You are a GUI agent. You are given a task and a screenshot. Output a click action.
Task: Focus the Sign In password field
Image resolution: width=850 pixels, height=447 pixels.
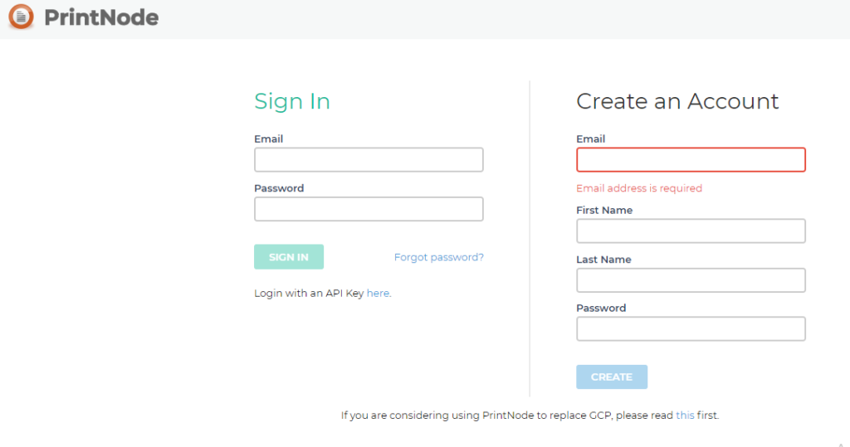tap(369, 209)
